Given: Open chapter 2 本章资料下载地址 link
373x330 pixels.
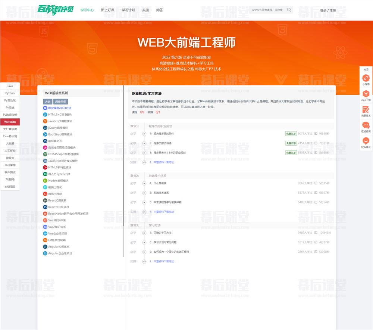Looking at the screenshot, I should [164, 212].
